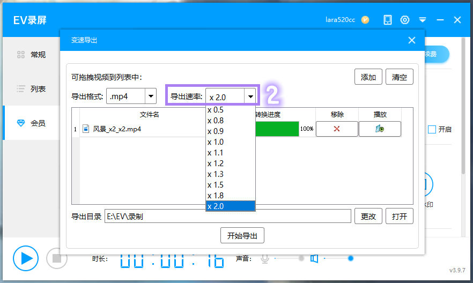Select speed x 0.9 from the list
This screenshot has width=473, height=283.
231,131
